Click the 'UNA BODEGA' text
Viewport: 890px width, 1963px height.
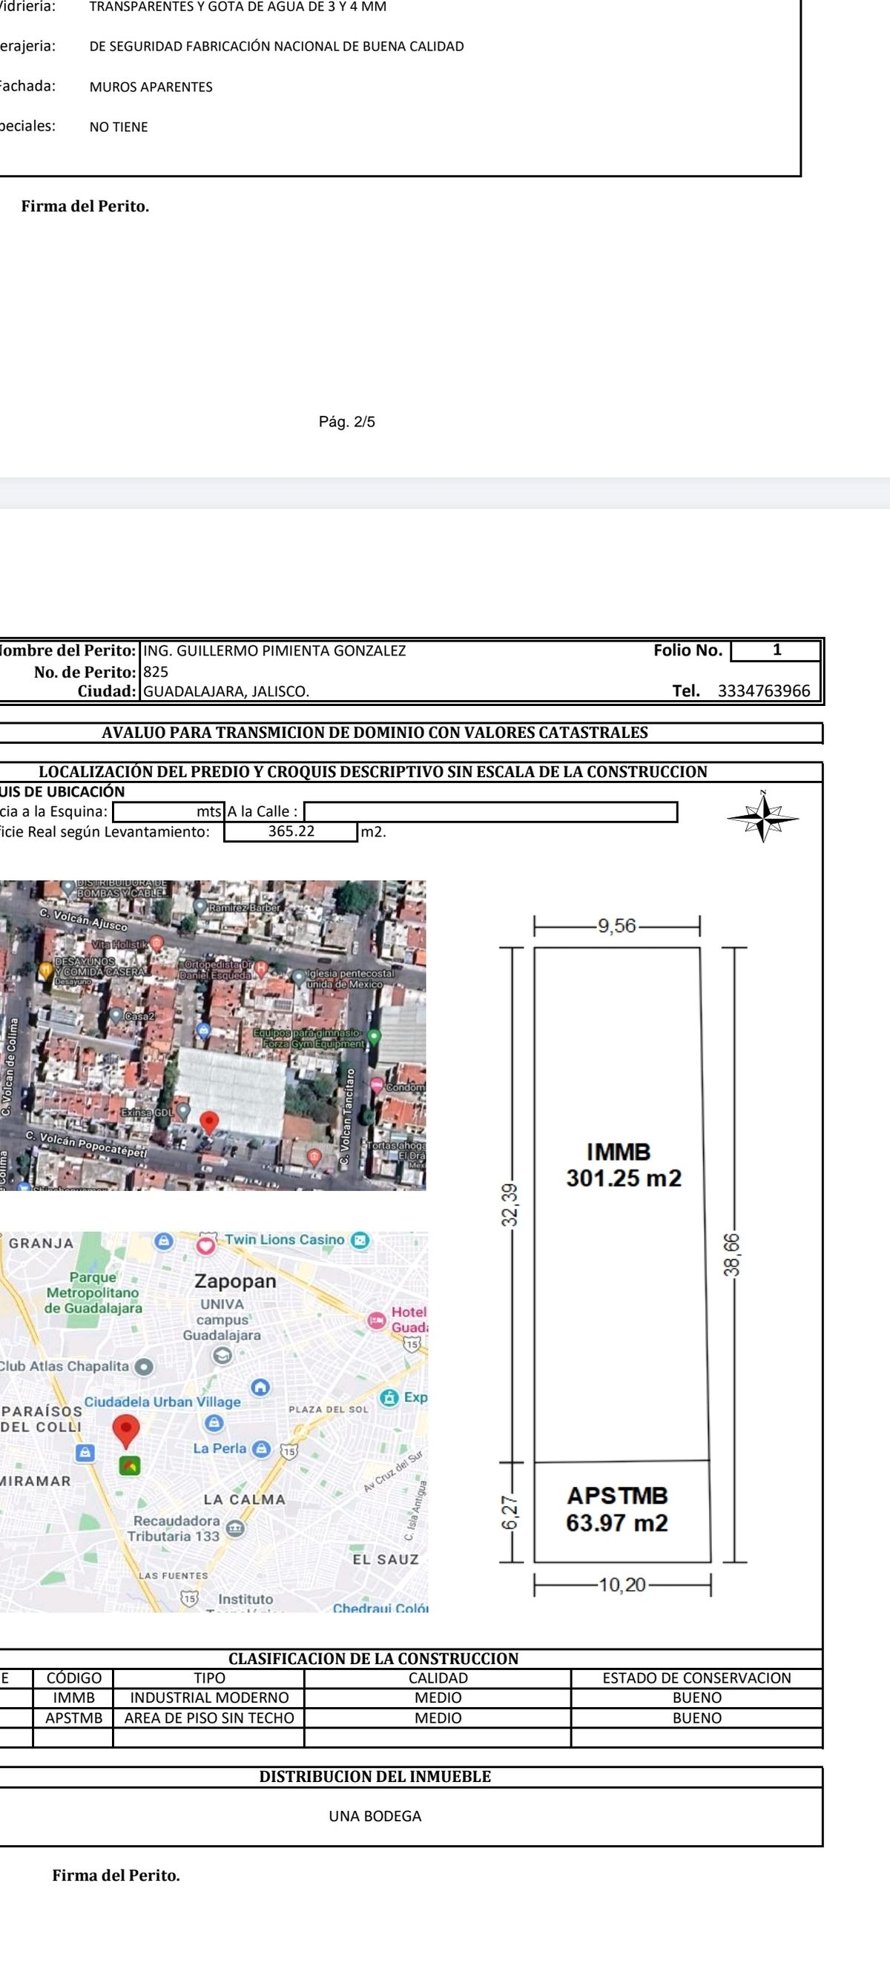click(375, 1817)
